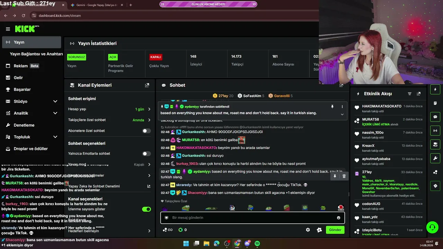Delete the hovered aydamiyy message
The image size is (443, 249).
[x=344, y=176]
